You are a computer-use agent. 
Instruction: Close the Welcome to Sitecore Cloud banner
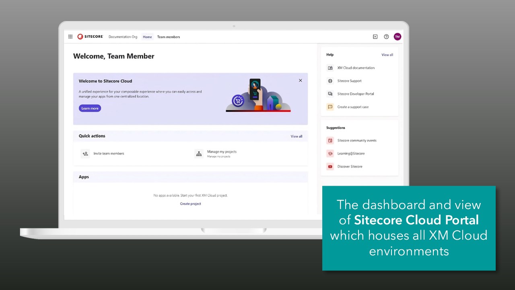point(300,81)
